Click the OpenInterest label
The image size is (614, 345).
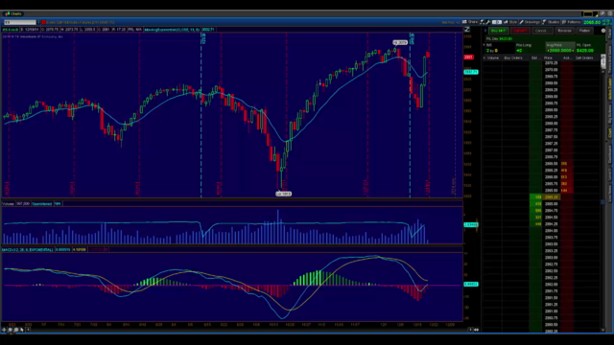(42, 204)
